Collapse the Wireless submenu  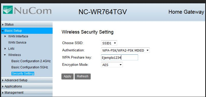tap(5, 55)
